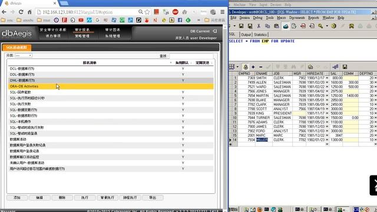
Task: Open the Chrome home page button
Action: [x=29, y=12]
